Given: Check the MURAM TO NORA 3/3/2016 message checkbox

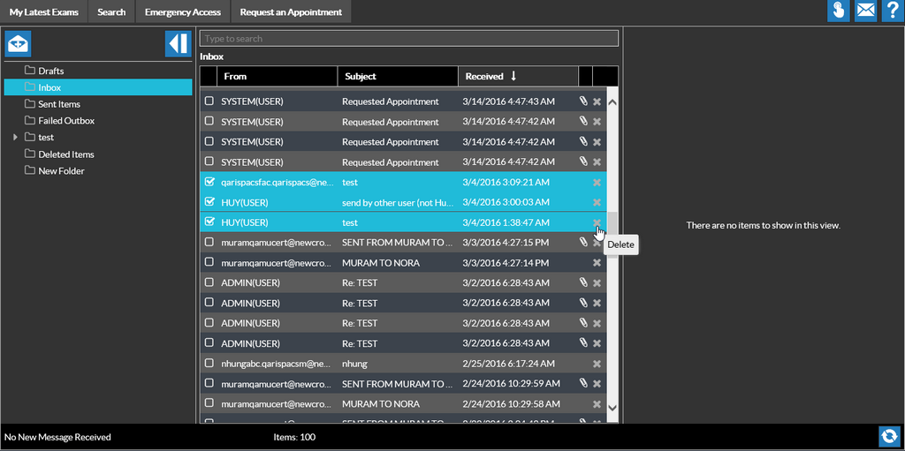Looking at the screenshot, I should 209,262.
